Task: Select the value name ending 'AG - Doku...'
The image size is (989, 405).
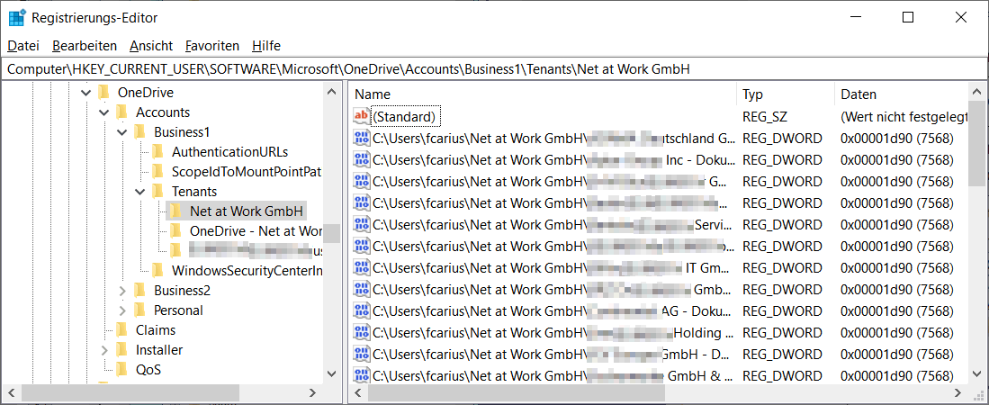Action: pyautogui.click(x=553, y=310)
